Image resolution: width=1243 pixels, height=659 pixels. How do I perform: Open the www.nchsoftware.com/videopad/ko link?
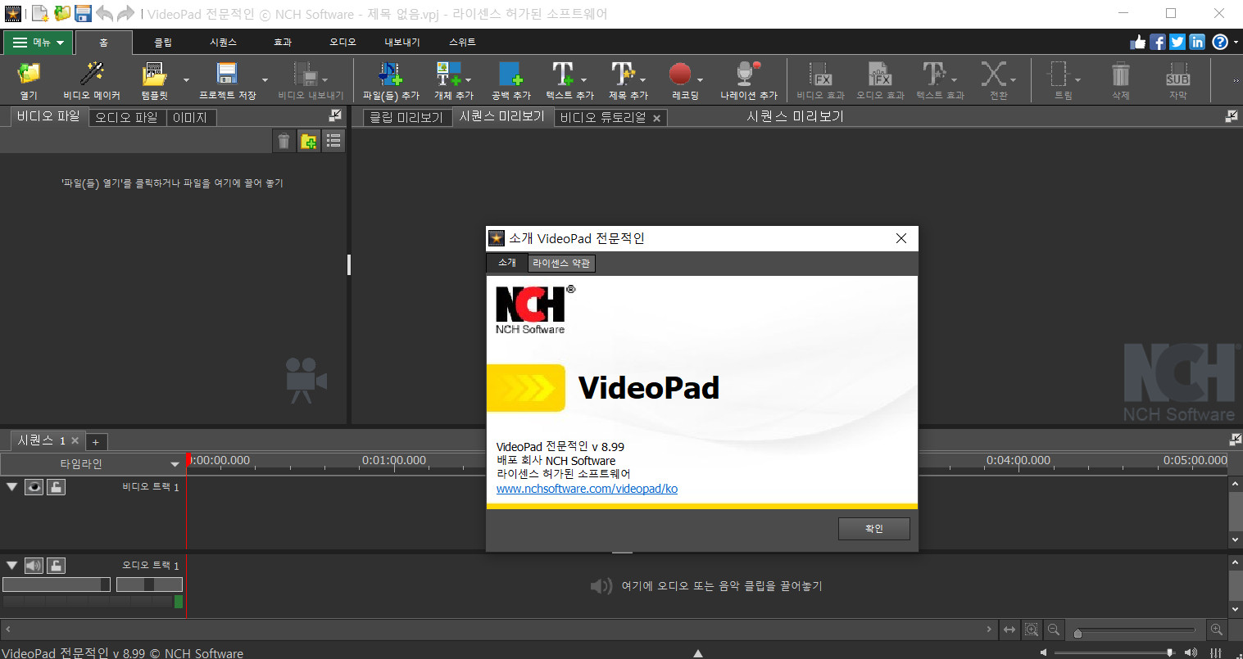point(587,489)
